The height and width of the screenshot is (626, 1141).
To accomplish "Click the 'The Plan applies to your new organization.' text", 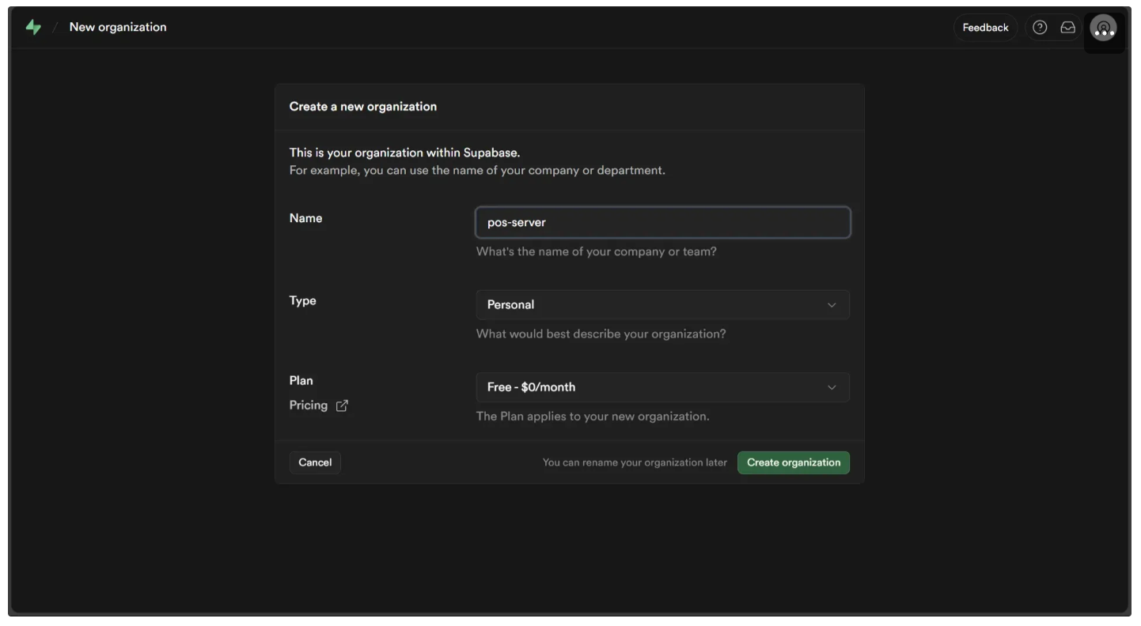I will tap(593, 416).
